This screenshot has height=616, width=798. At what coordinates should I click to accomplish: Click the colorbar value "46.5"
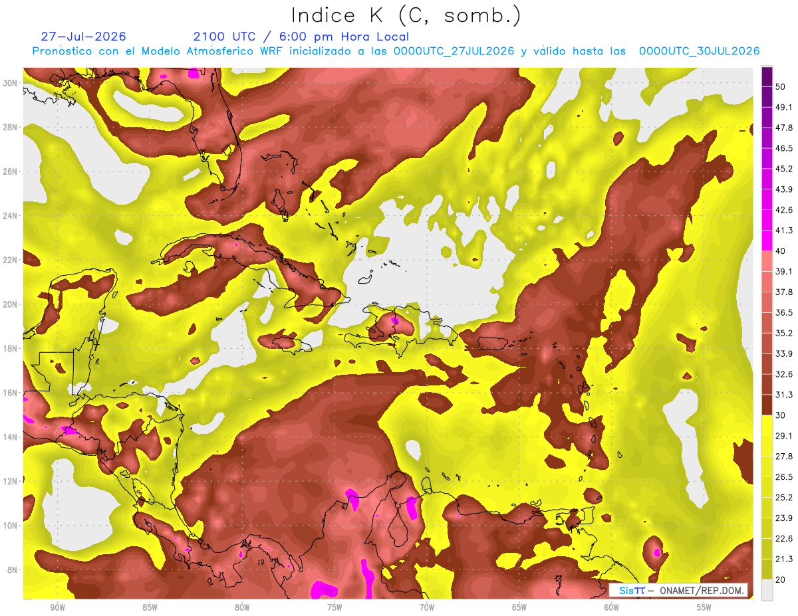point(785,148)
